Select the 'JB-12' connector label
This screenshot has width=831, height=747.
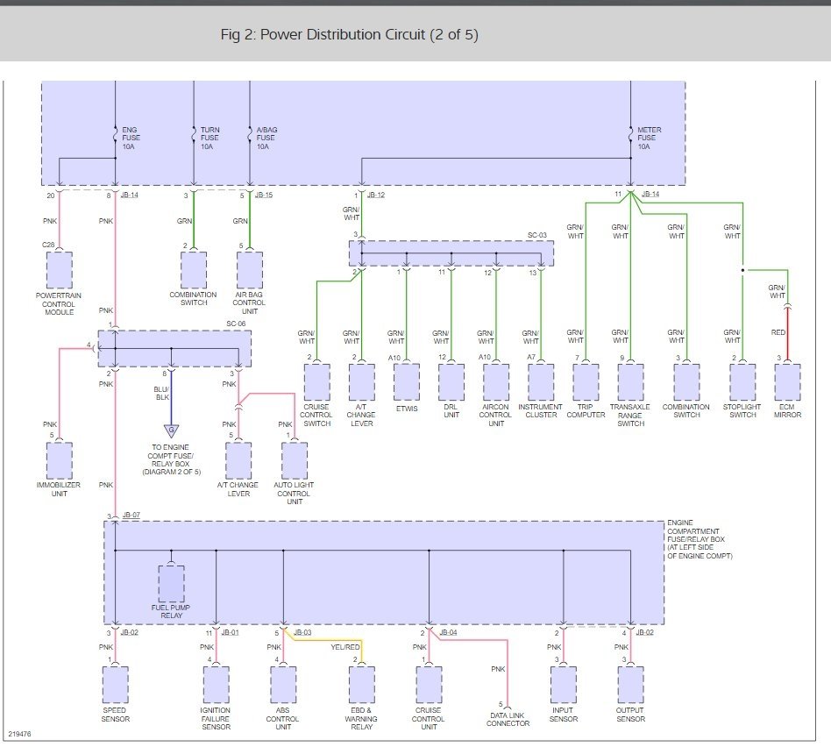tap(376, 196)
